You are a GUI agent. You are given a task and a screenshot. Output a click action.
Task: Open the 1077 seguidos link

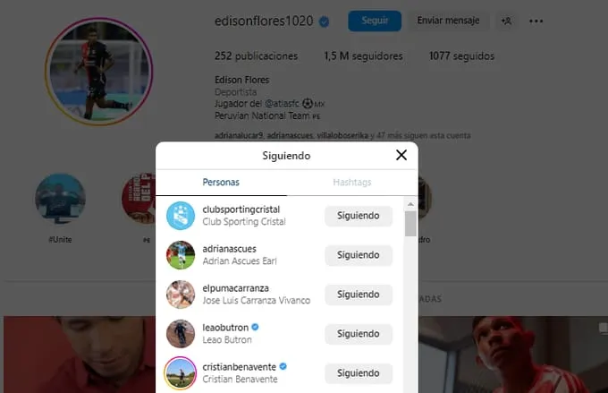[461, 56]
